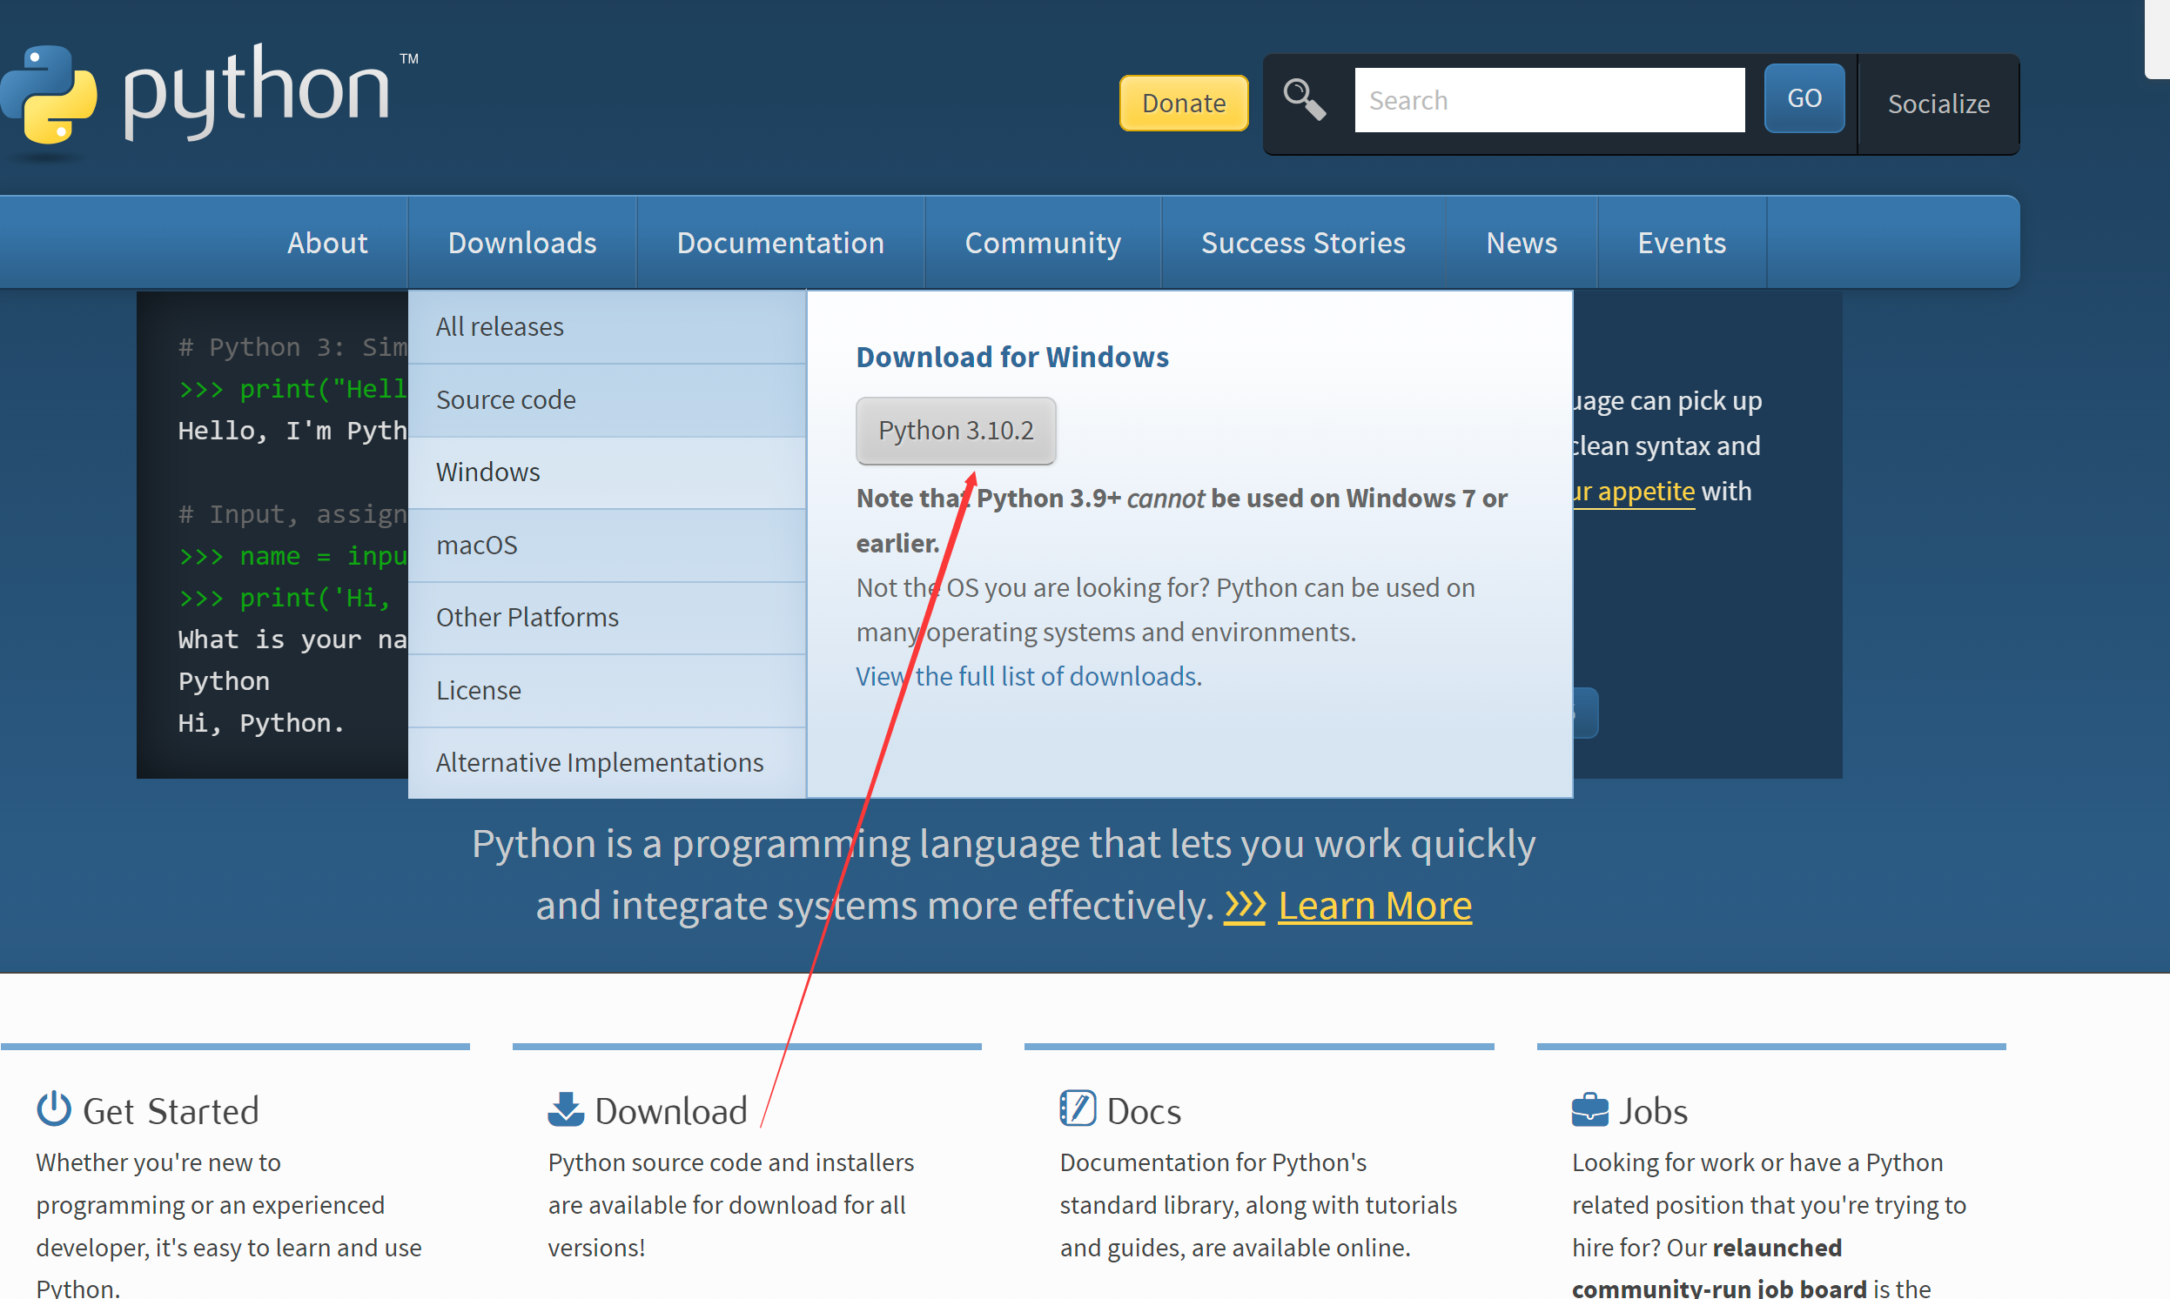Viewport: 2170px width, 1299px height.
Task: Click the Download for Windows heading
Action: [x=1011, y=357]
